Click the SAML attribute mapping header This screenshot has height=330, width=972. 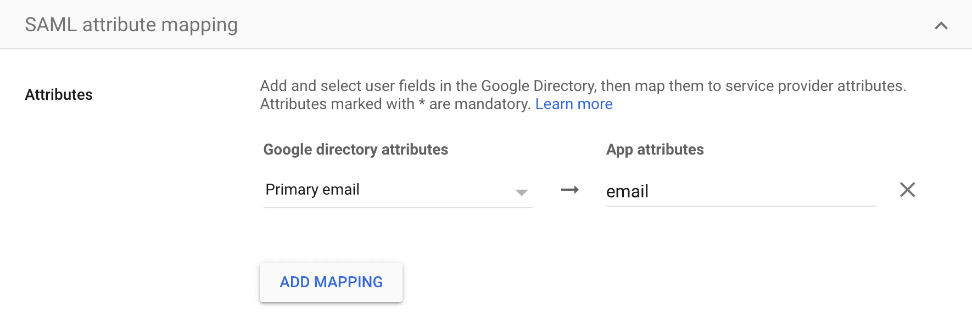[x=131, y=24]
